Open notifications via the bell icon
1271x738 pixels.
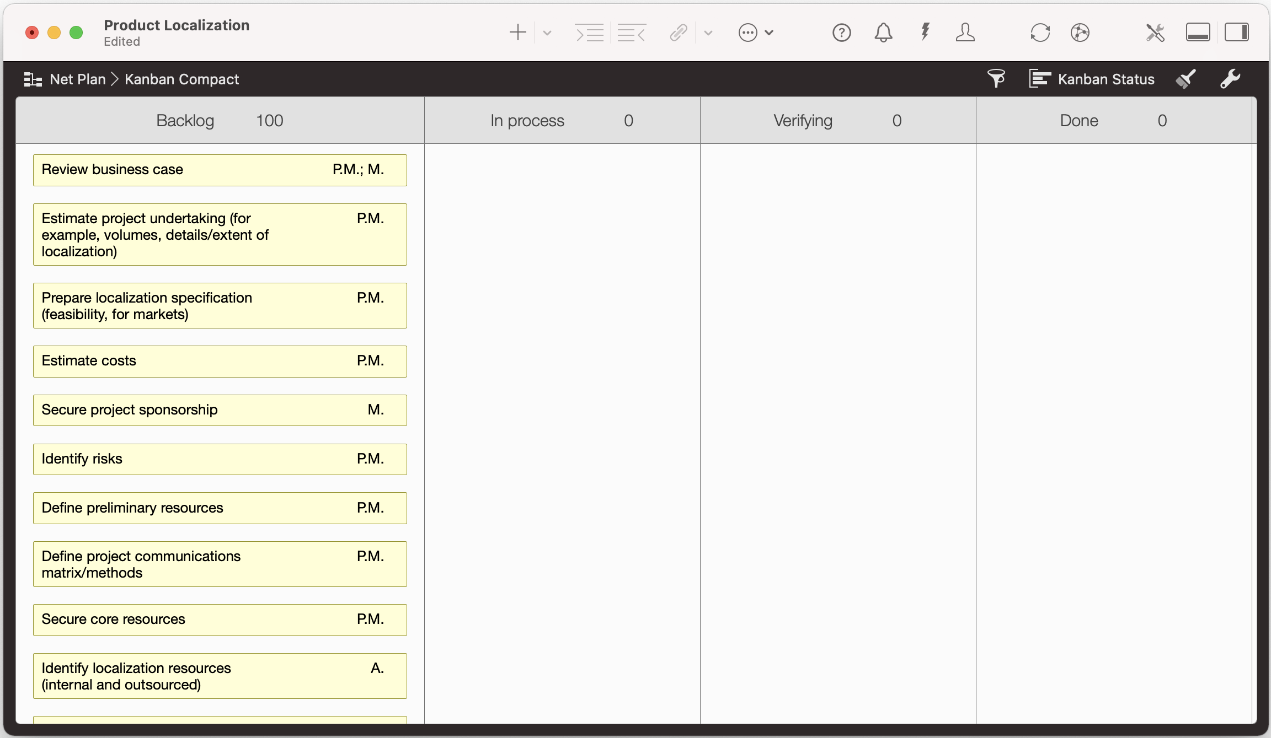(x=883, y=33)
